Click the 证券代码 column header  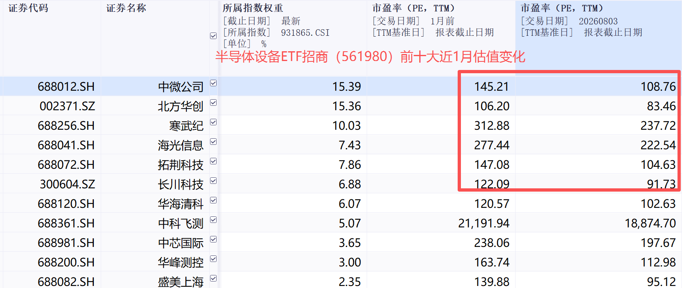[x=28, y=8]
